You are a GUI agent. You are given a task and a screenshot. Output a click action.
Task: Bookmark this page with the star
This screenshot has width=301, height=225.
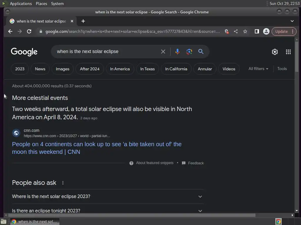(x=245, y=31)
